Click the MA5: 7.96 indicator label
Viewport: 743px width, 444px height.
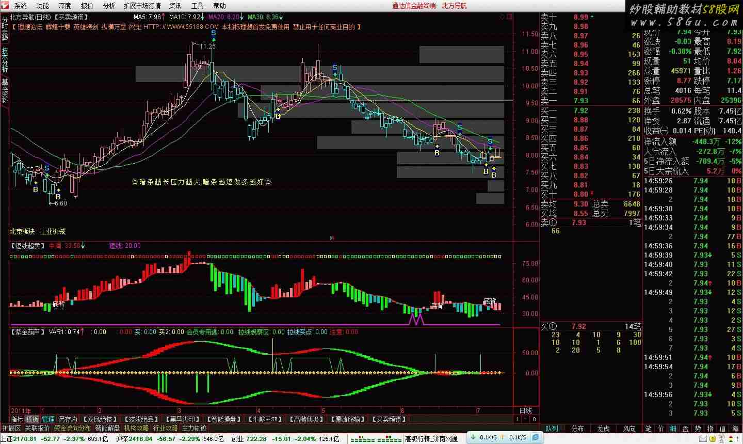[x=147, y=17]
